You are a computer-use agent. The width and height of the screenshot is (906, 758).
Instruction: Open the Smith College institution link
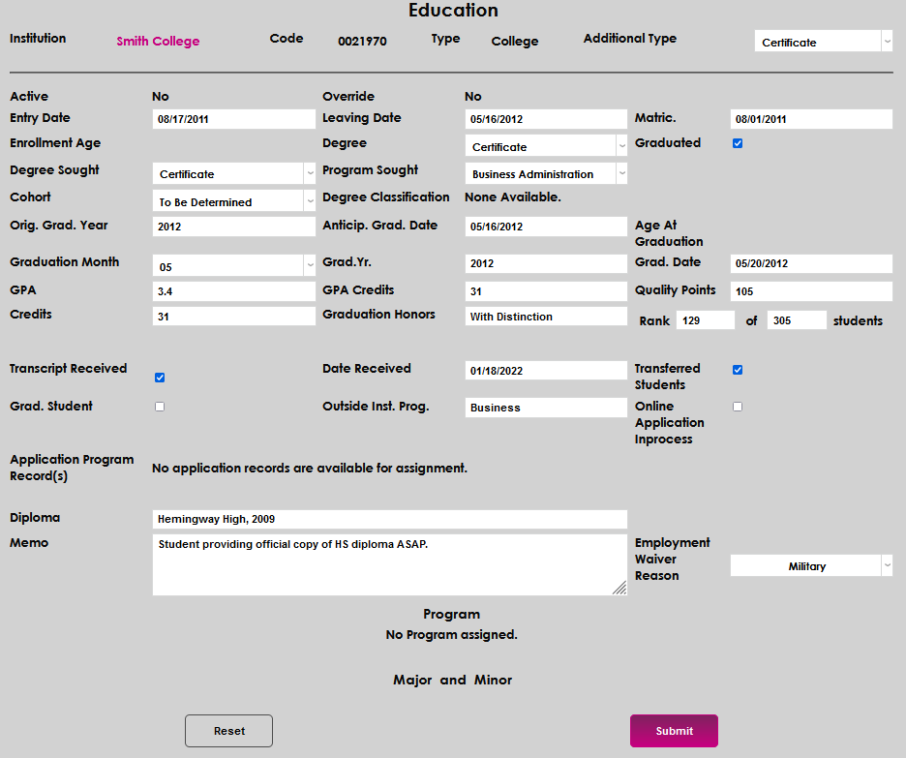pos(158,42)
